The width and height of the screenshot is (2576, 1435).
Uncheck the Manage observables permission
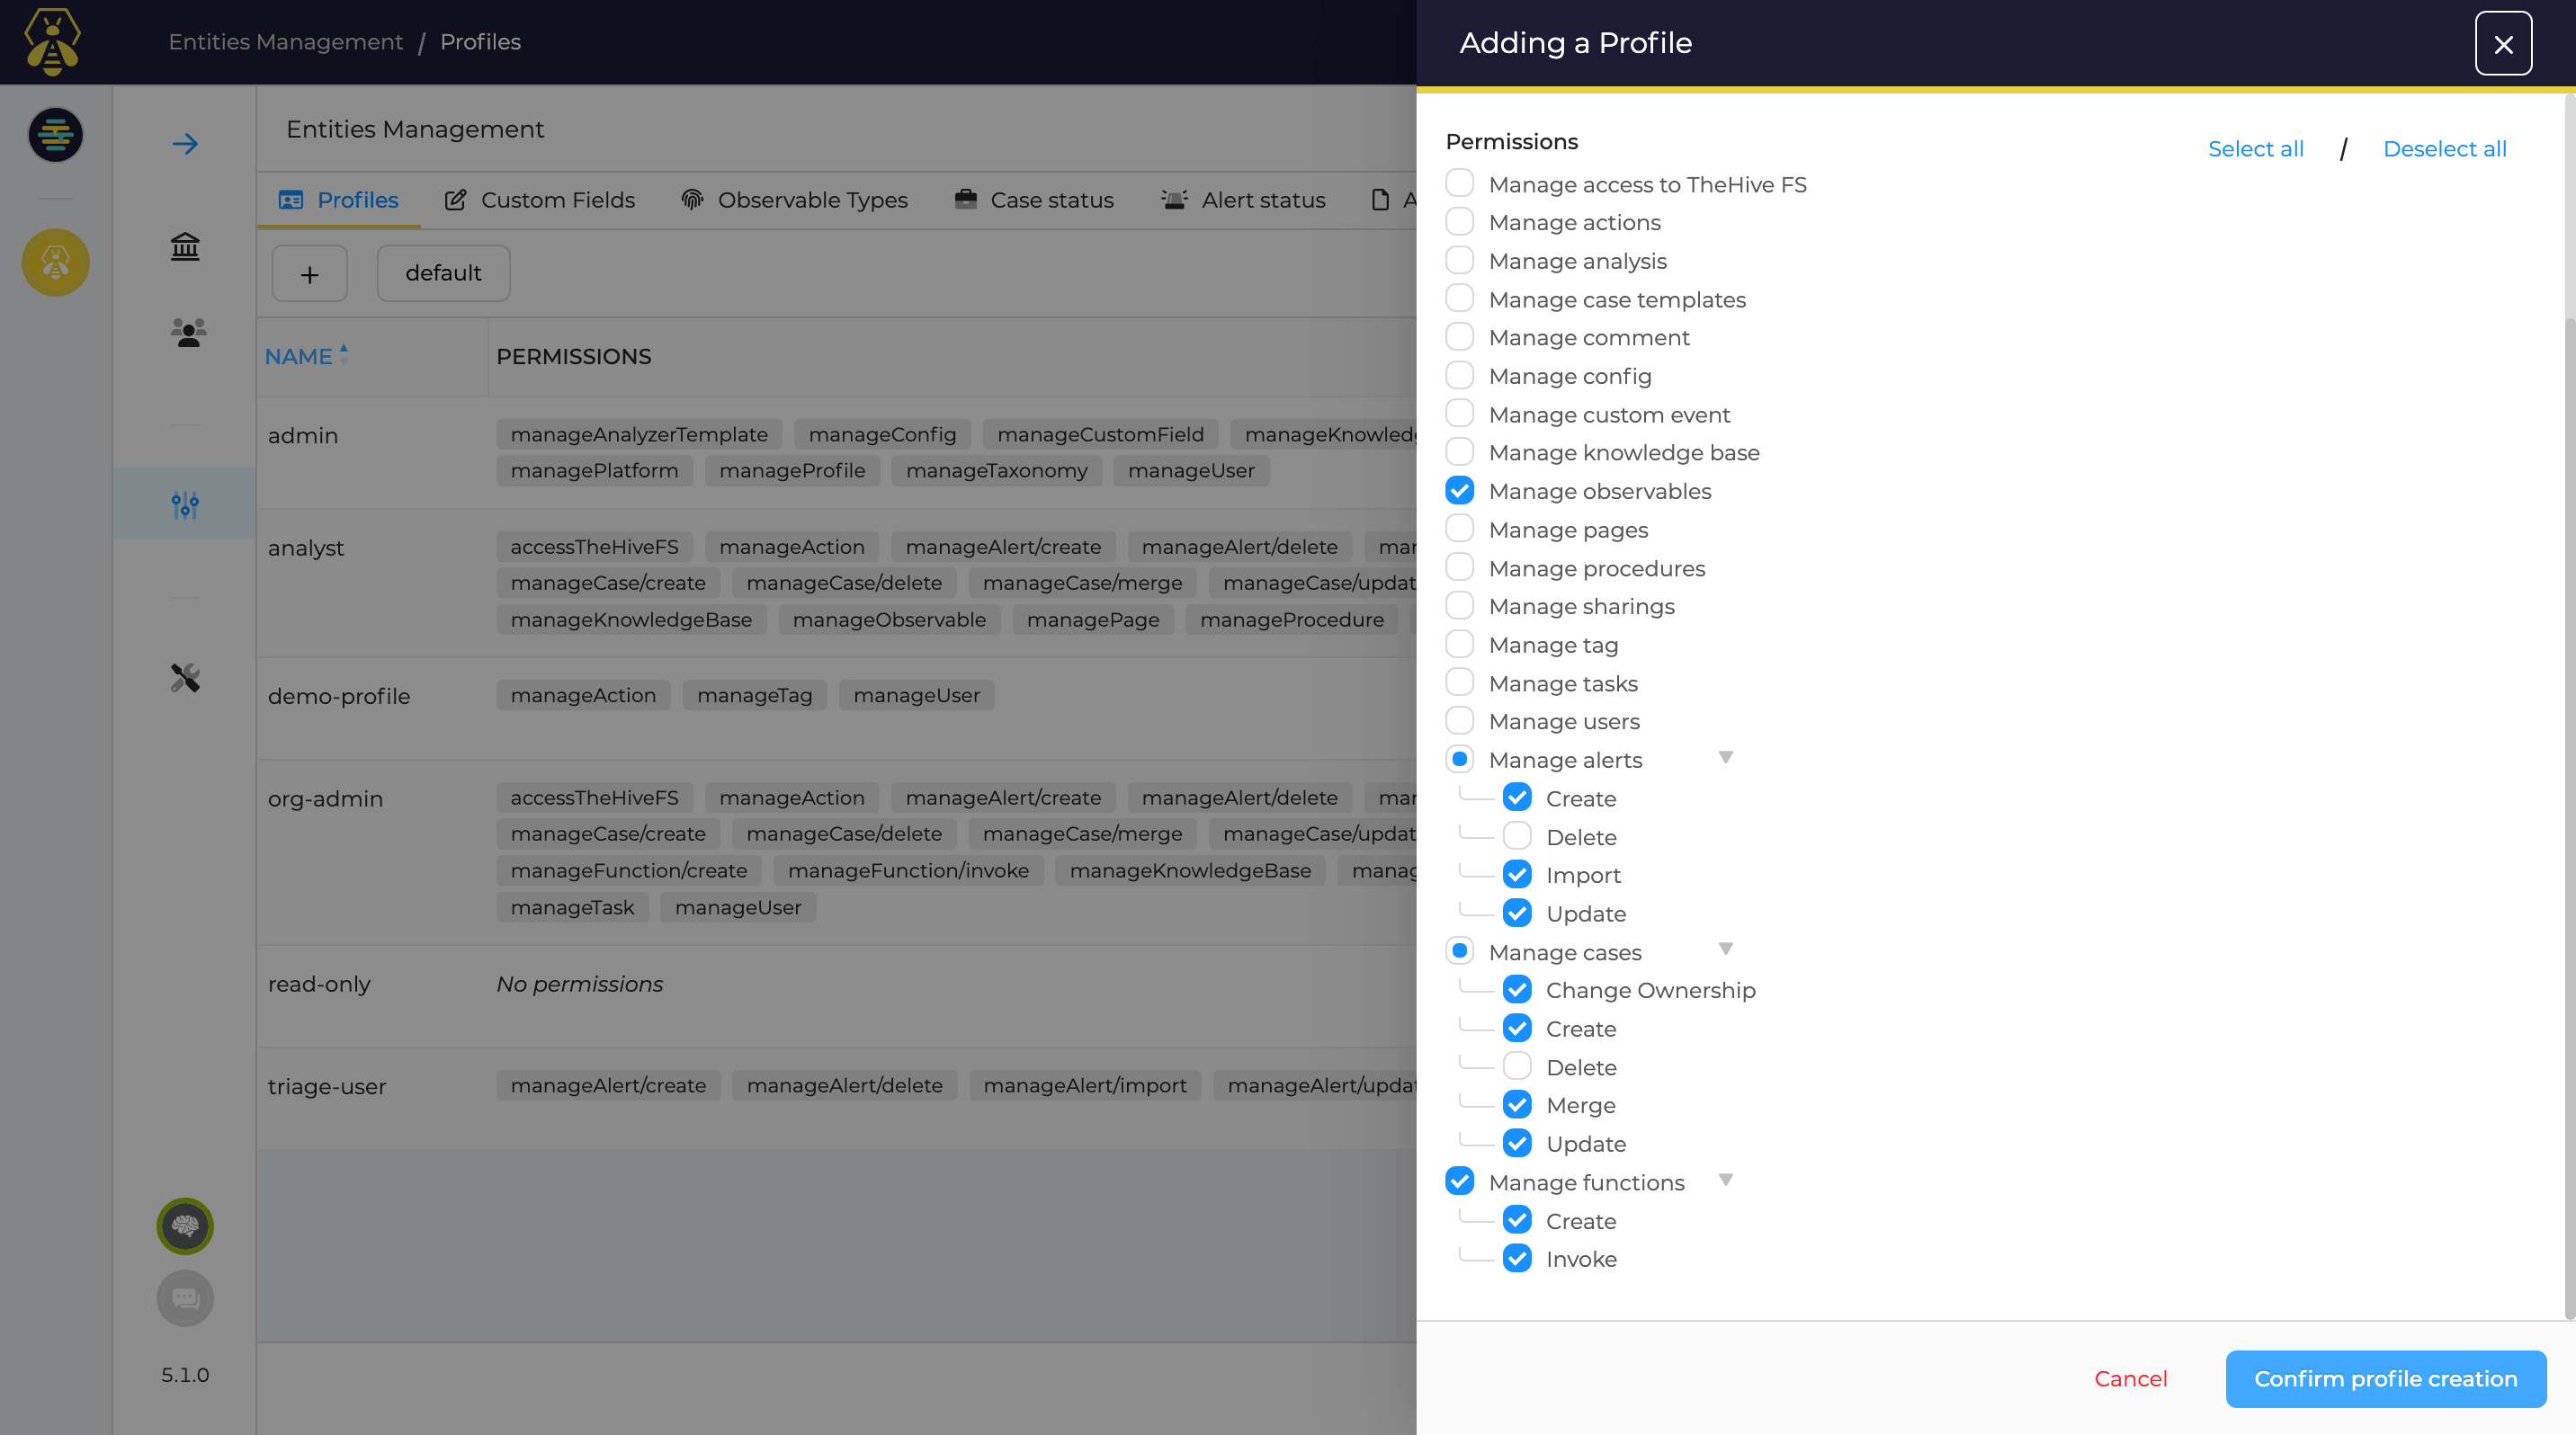[1460, 490]
